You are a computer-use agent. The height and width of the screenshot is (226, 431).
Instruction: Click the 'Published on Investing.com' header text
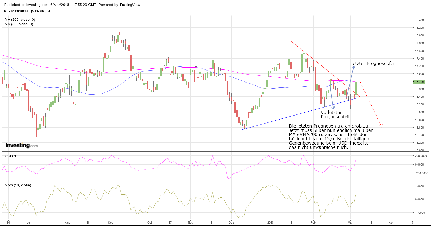click(73, 5)
